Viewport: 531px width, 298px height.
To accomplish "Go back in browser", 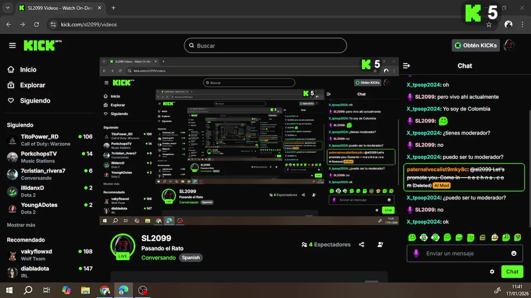I will click(9, 24).
